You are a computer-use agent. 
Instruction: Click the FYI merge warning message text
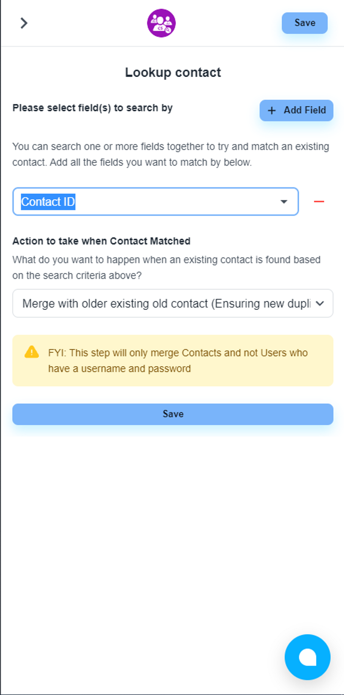178,361
